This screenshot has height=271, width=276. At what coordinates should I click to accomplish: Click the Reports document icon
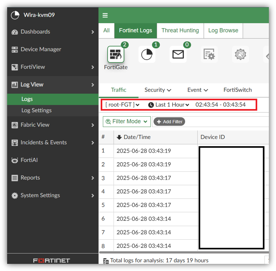(x=15, y=178)
